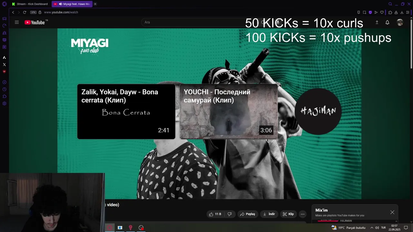Image resolution: width=413 pixels, height=232 pixels.
Task: Open the 02:57 clock calendar
Action: [x=394, y=228]
